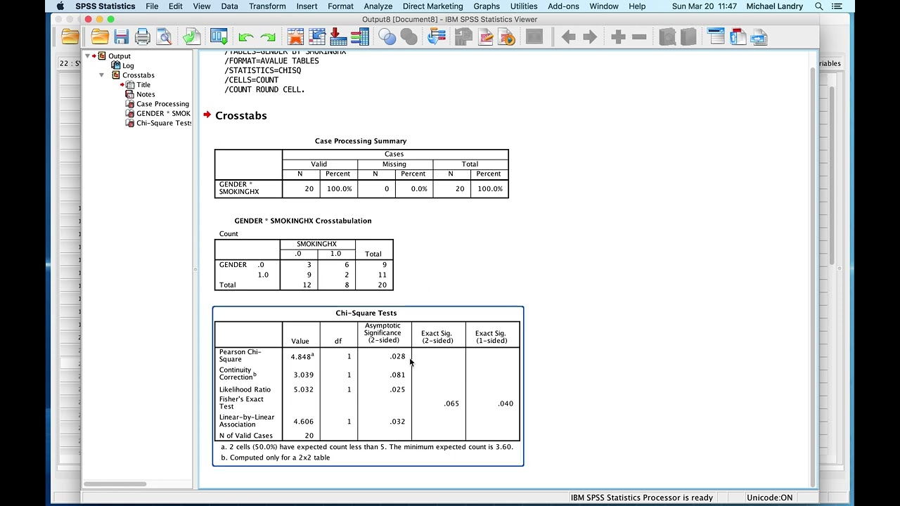Select GENDER * SMOK item in outline
Image resolution: width=900 pixels, height=506 pixels.
point(163,113)
